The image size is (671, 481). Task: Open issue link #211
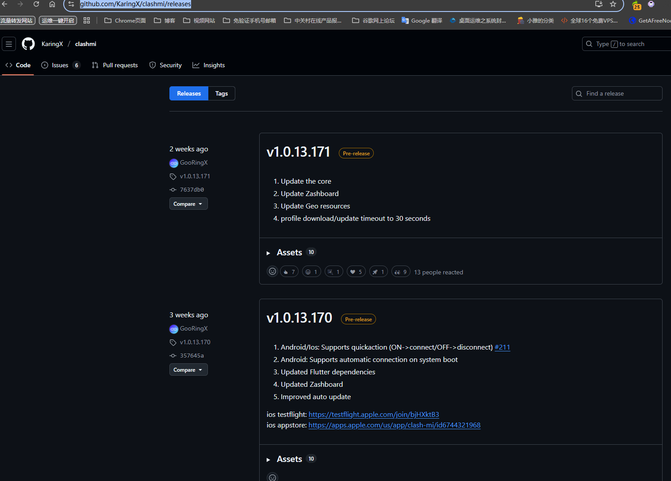(502, 347)
